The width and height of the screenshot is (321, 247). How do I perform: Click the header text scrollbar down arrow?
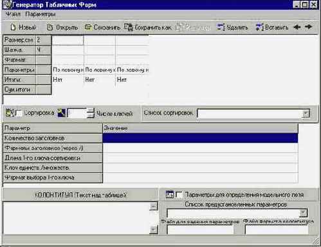(x=153, y=230)
